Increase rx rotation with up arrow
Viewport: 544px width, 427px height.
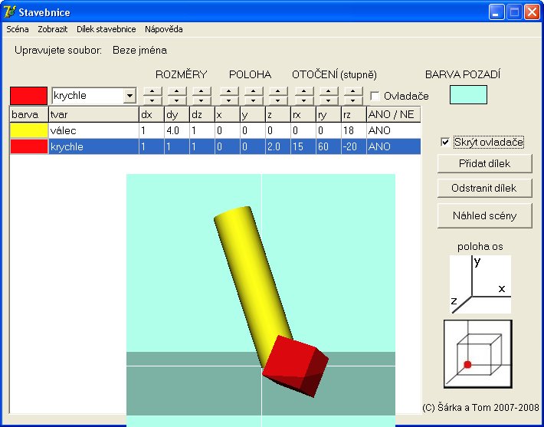304,91
